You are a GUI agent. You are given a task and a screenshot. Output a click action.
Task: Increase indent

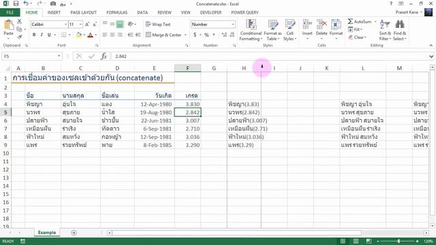138,35
